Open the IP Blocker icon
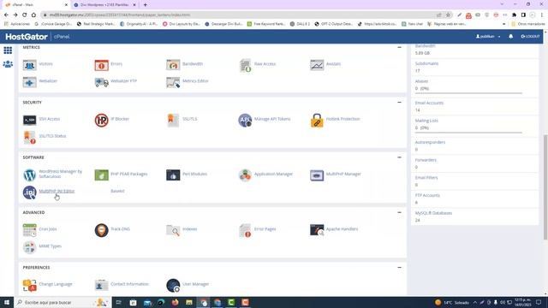 point(101,120)
